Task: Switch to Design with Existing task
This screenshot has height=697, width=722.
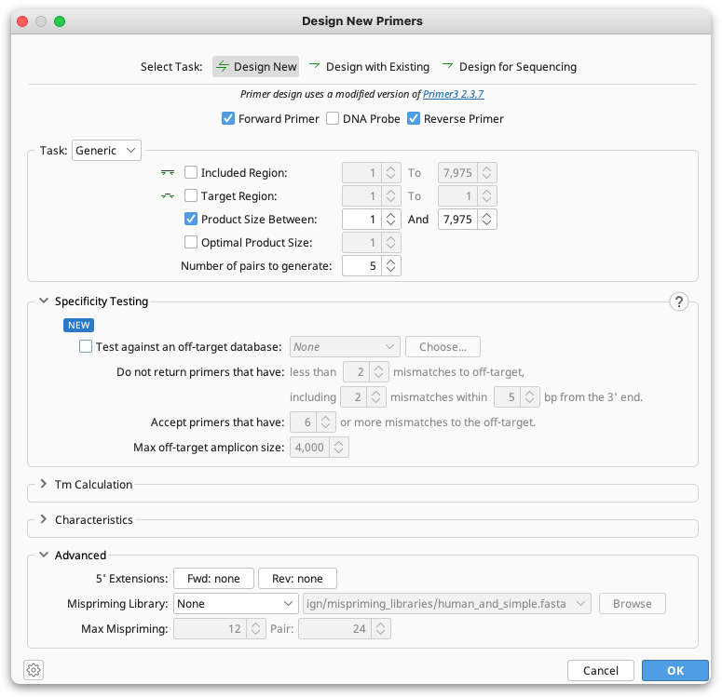Action: click(369, 67)
